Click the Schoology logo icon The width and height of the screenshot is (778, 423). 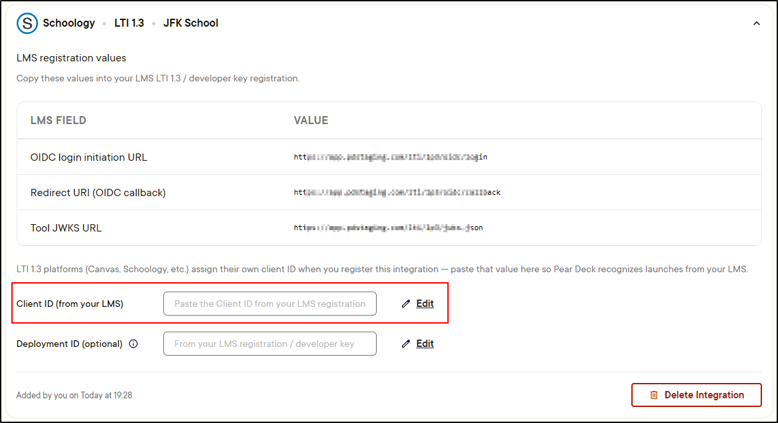pyautogui.click(x=27, y=23)
